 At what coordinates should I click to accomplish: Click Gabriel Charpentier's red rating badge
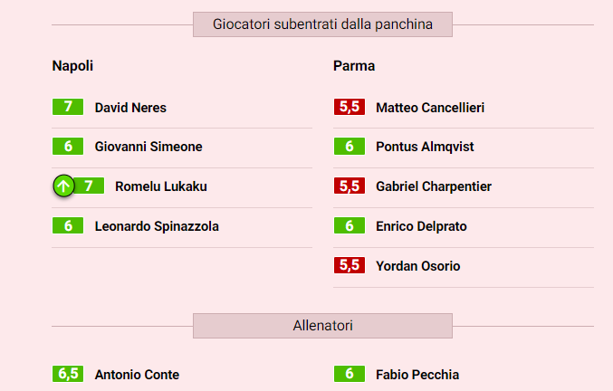349,186
